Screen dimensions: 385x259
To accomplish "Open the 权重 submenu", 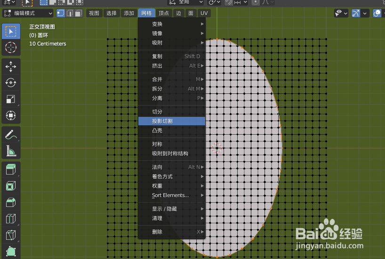I will tap(172, 186).
